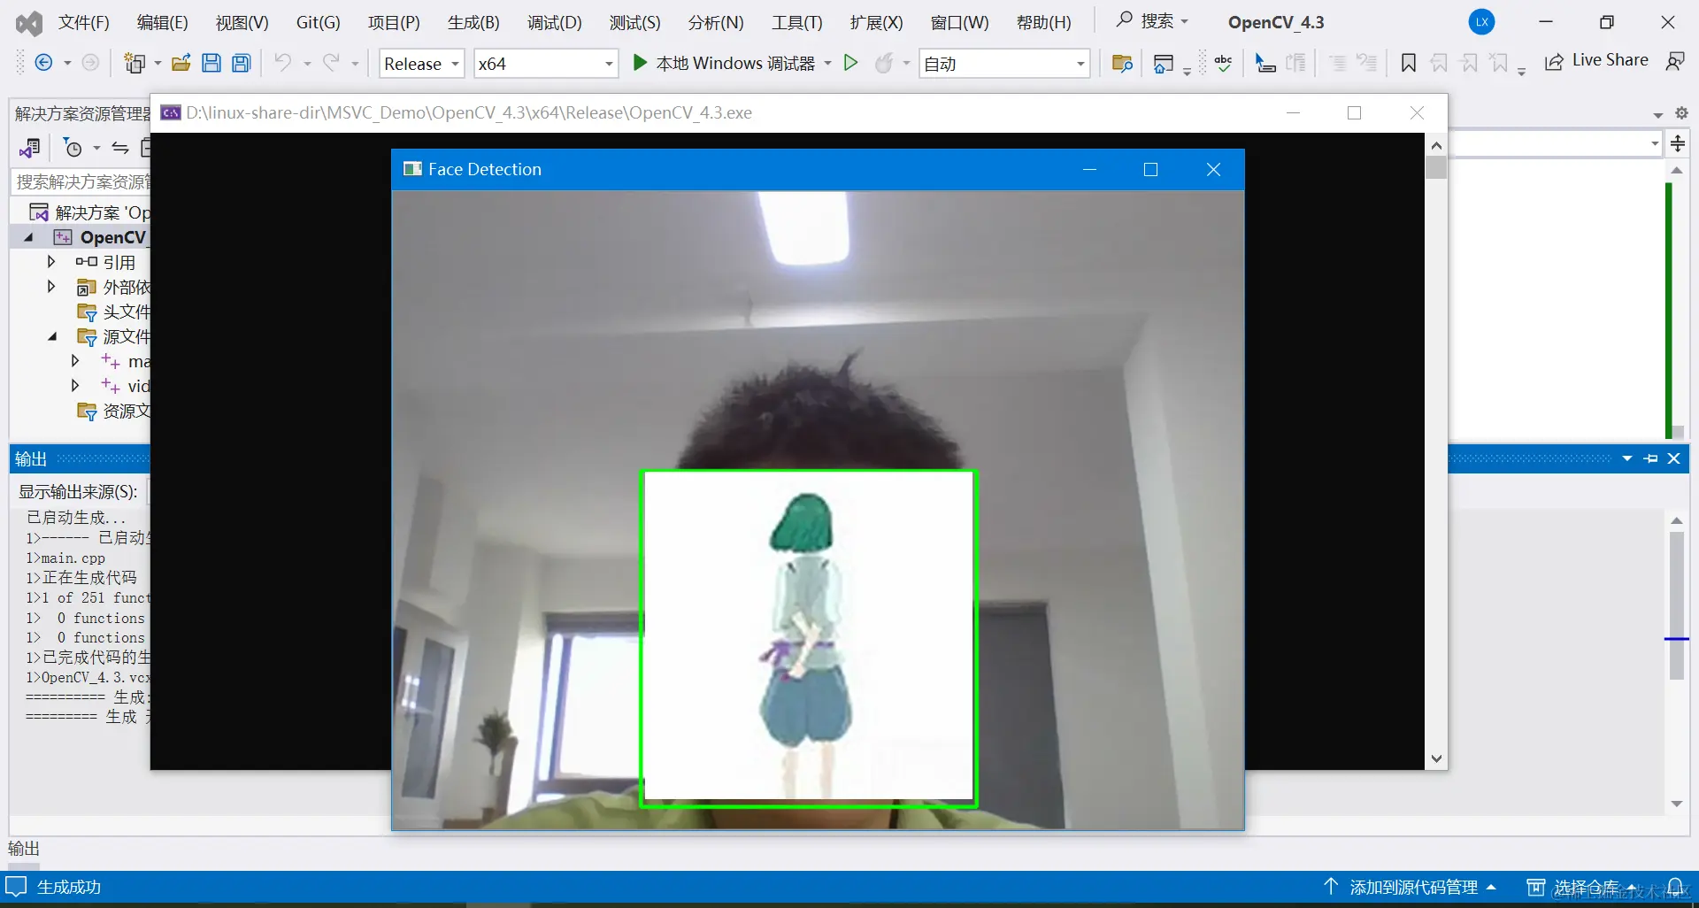The image size is (1699, 908).
Task: Open the x64 platform dropdown
Action: [546, 64]
